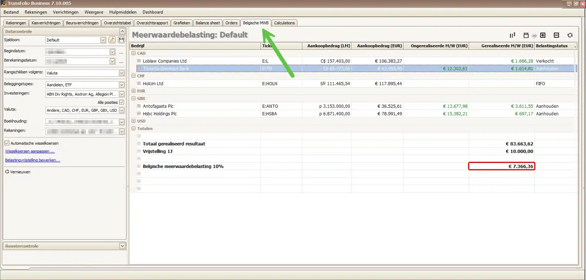This screenshot has height=280, width=586.
Task: Select the Holcim Ltd row
Action: 153,83
